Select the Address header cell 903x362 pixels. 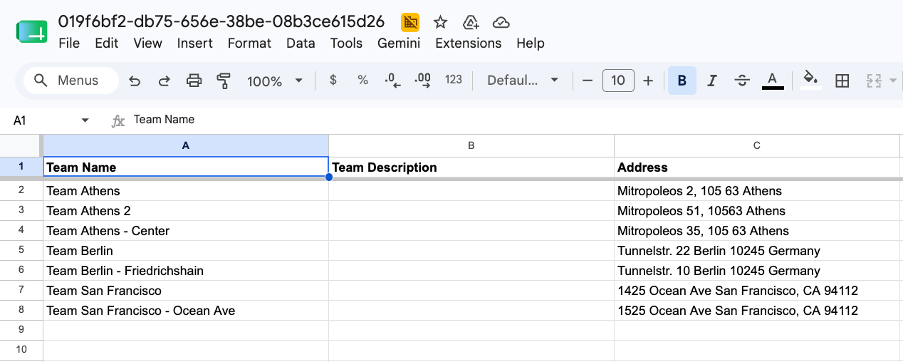click(x=757, y=167)
